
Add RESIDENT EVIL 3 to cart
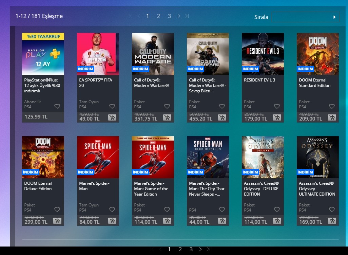tap(277, 117)
